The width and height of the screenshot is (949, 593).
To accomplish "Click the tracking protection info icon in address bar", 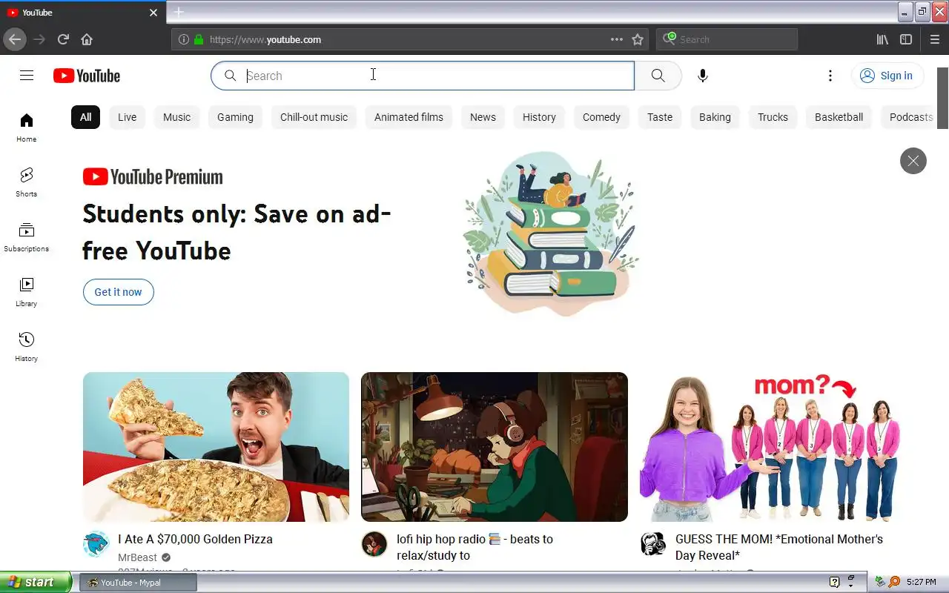I will pos(184,39).
